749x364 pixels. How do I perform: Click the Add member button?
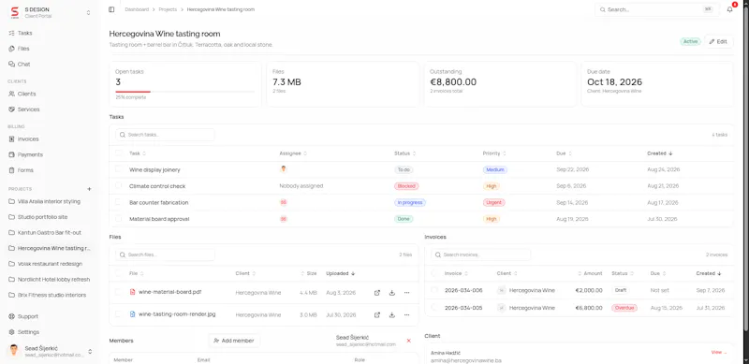tap(234, 341)
